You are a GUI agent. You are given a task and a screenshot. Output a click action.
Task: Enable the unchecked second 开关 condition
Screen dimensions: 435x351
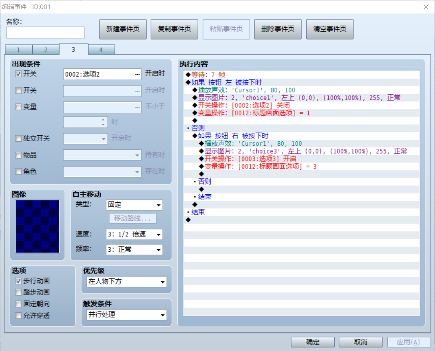19,90
